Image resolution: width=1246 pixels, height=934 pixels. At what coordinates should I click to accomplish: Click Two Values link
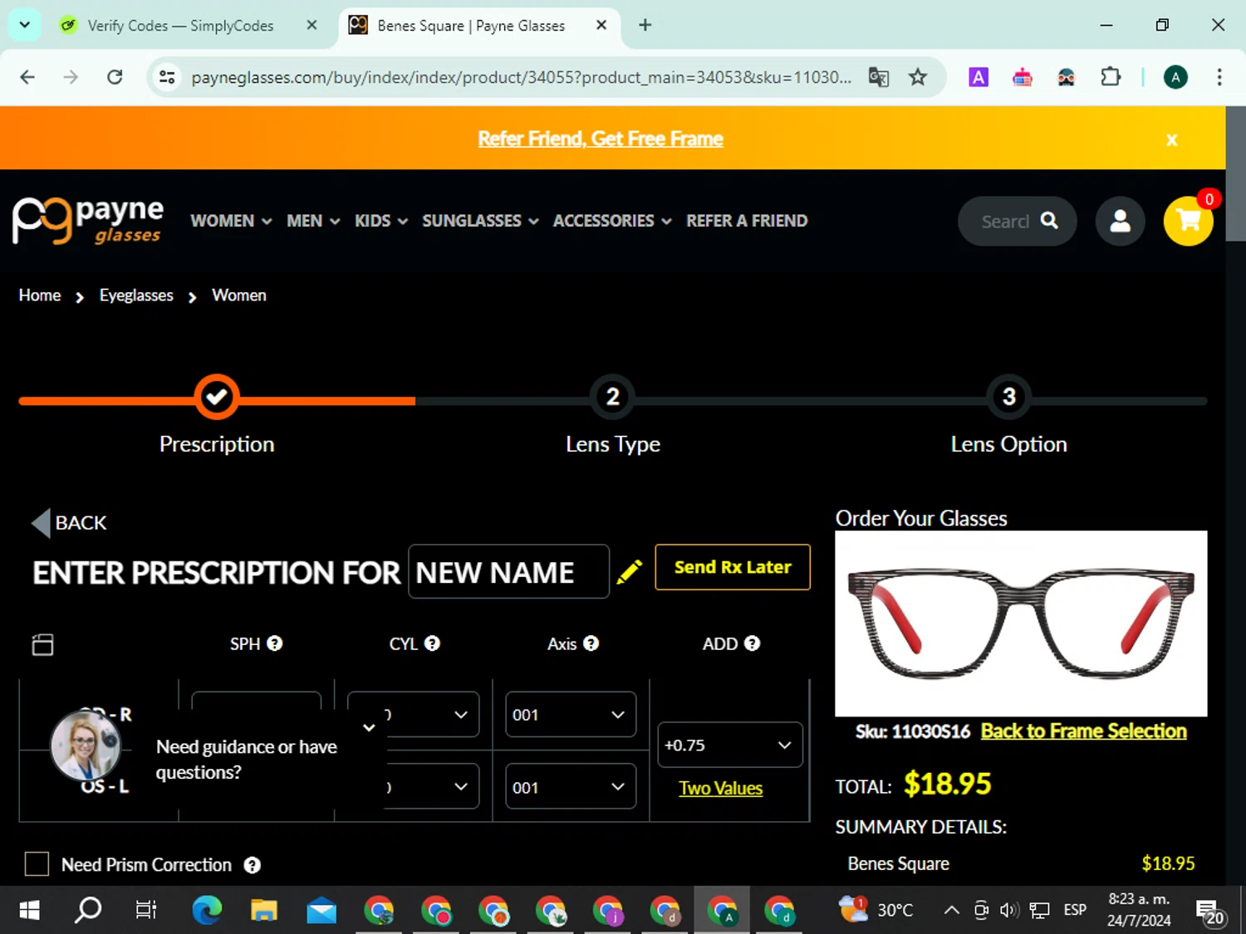[x=720, y=788]
